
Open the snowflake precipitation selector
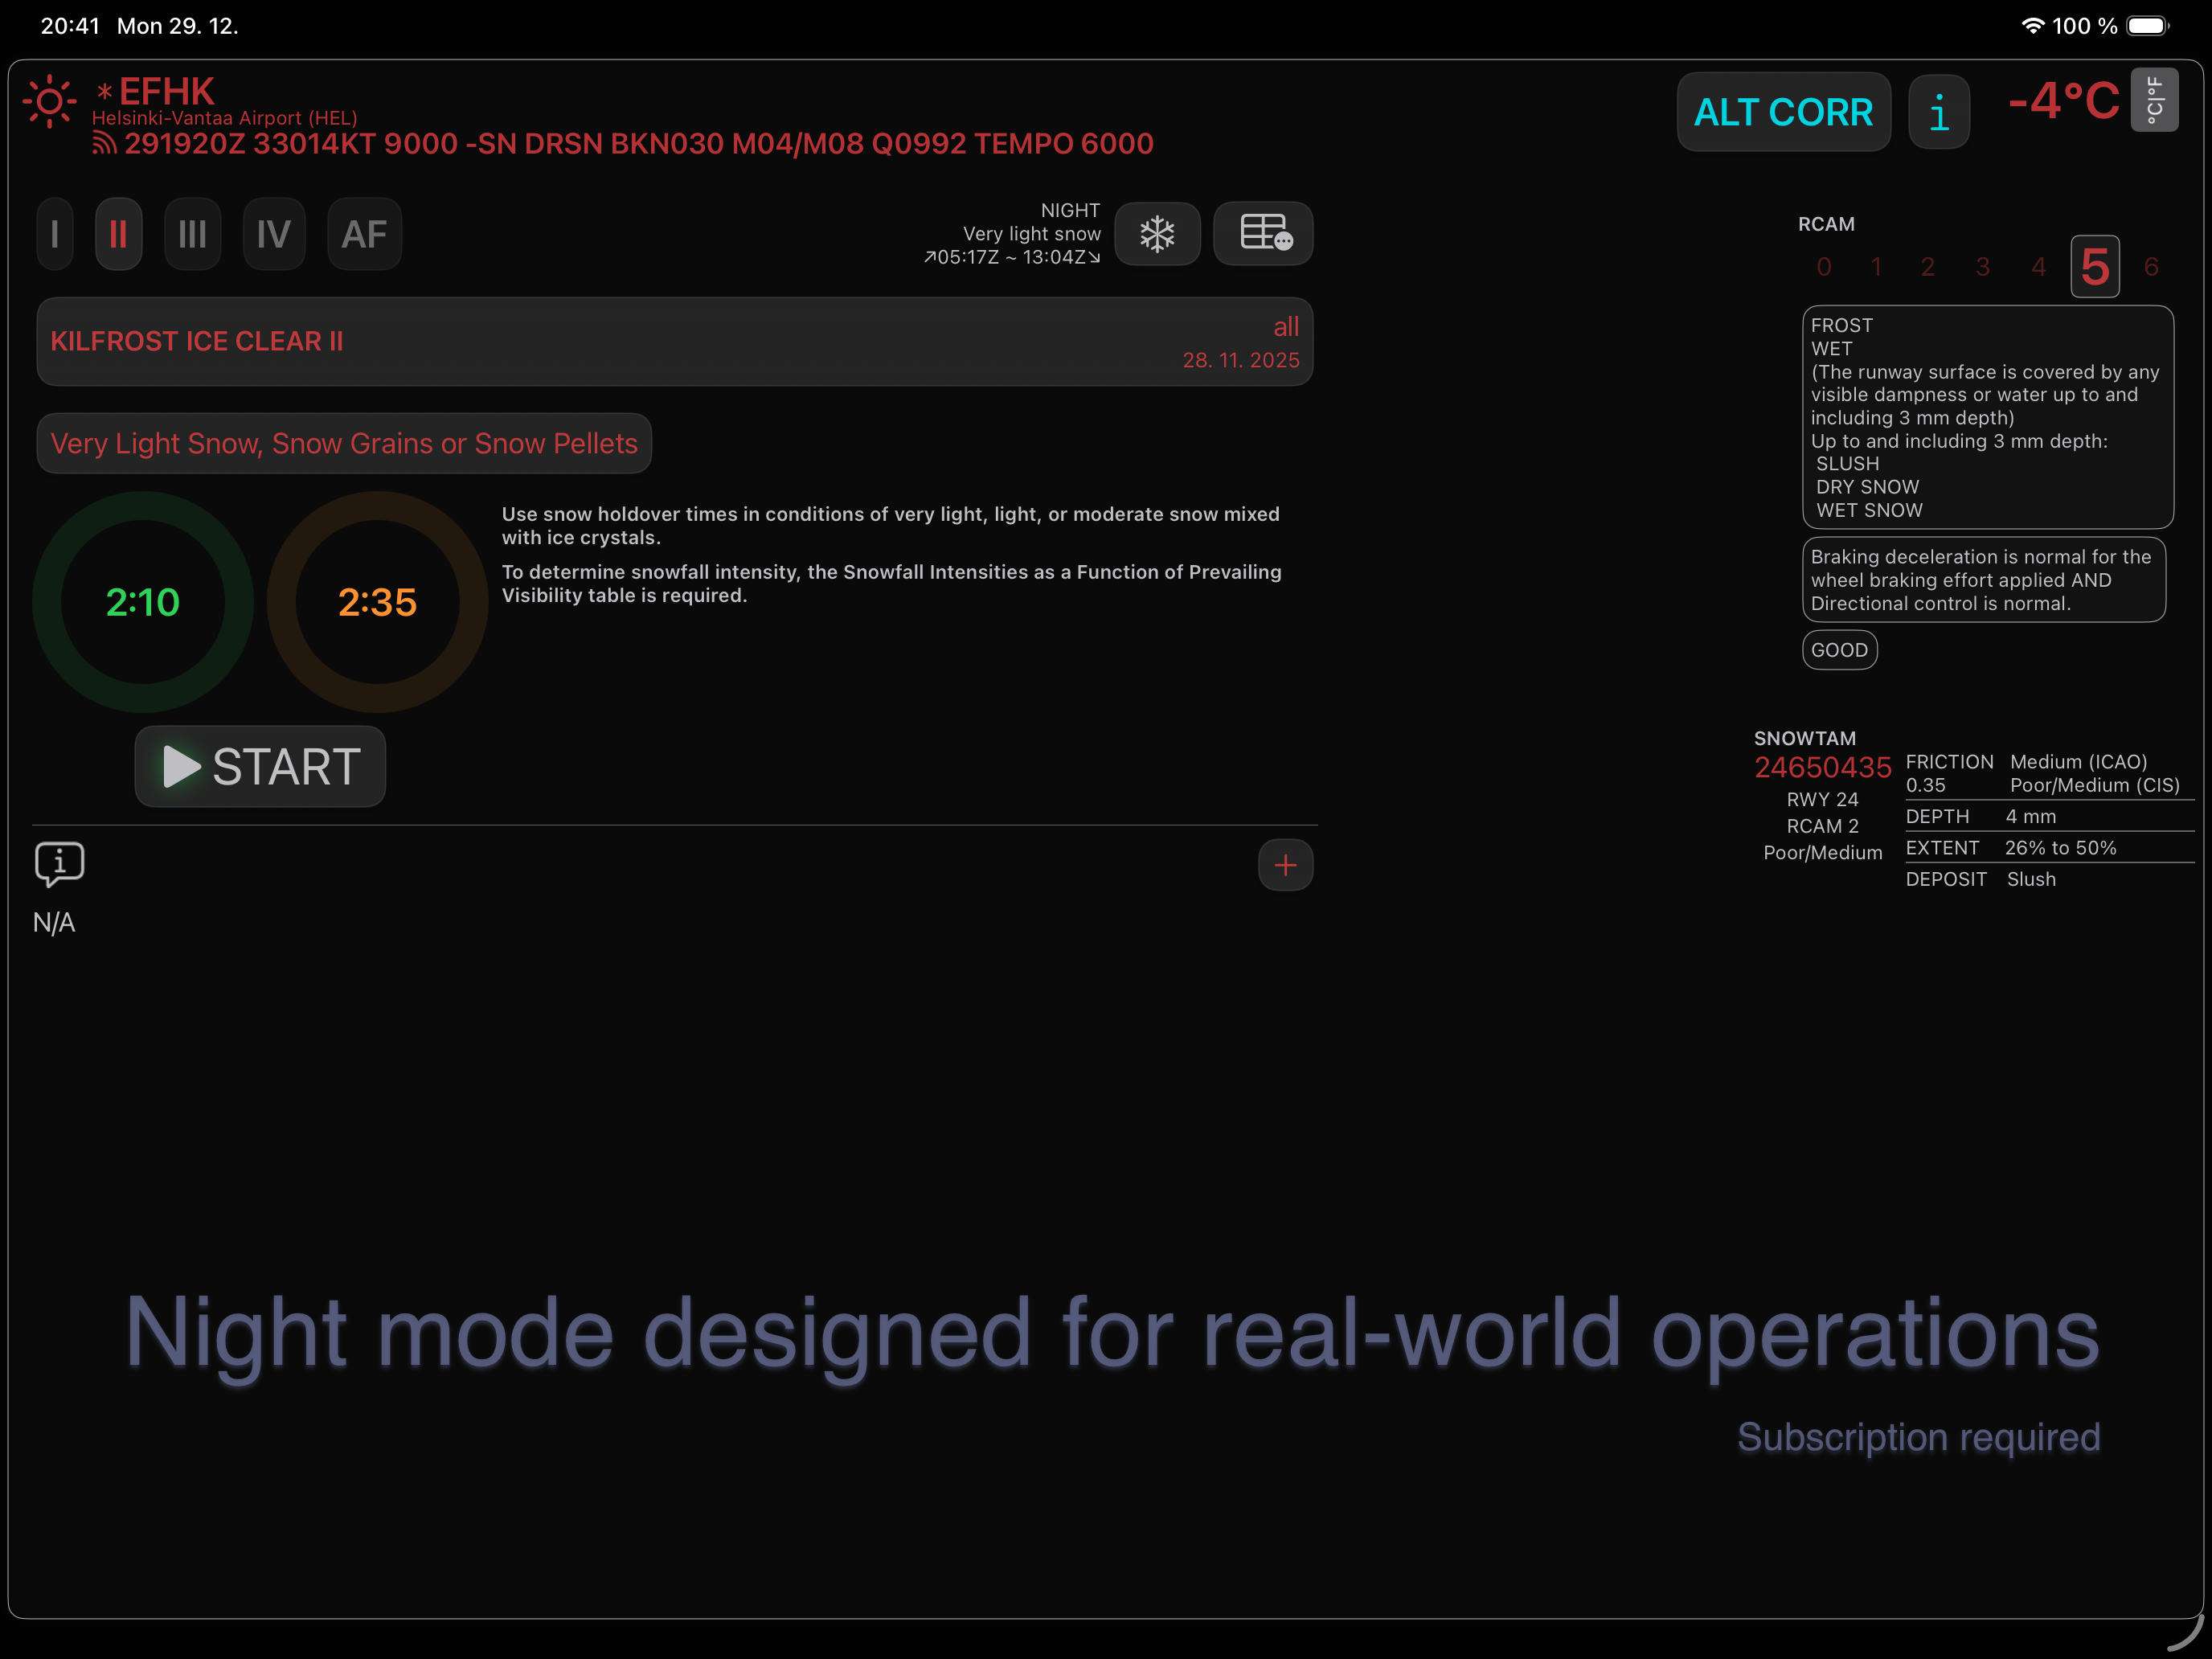point(1157,234)
